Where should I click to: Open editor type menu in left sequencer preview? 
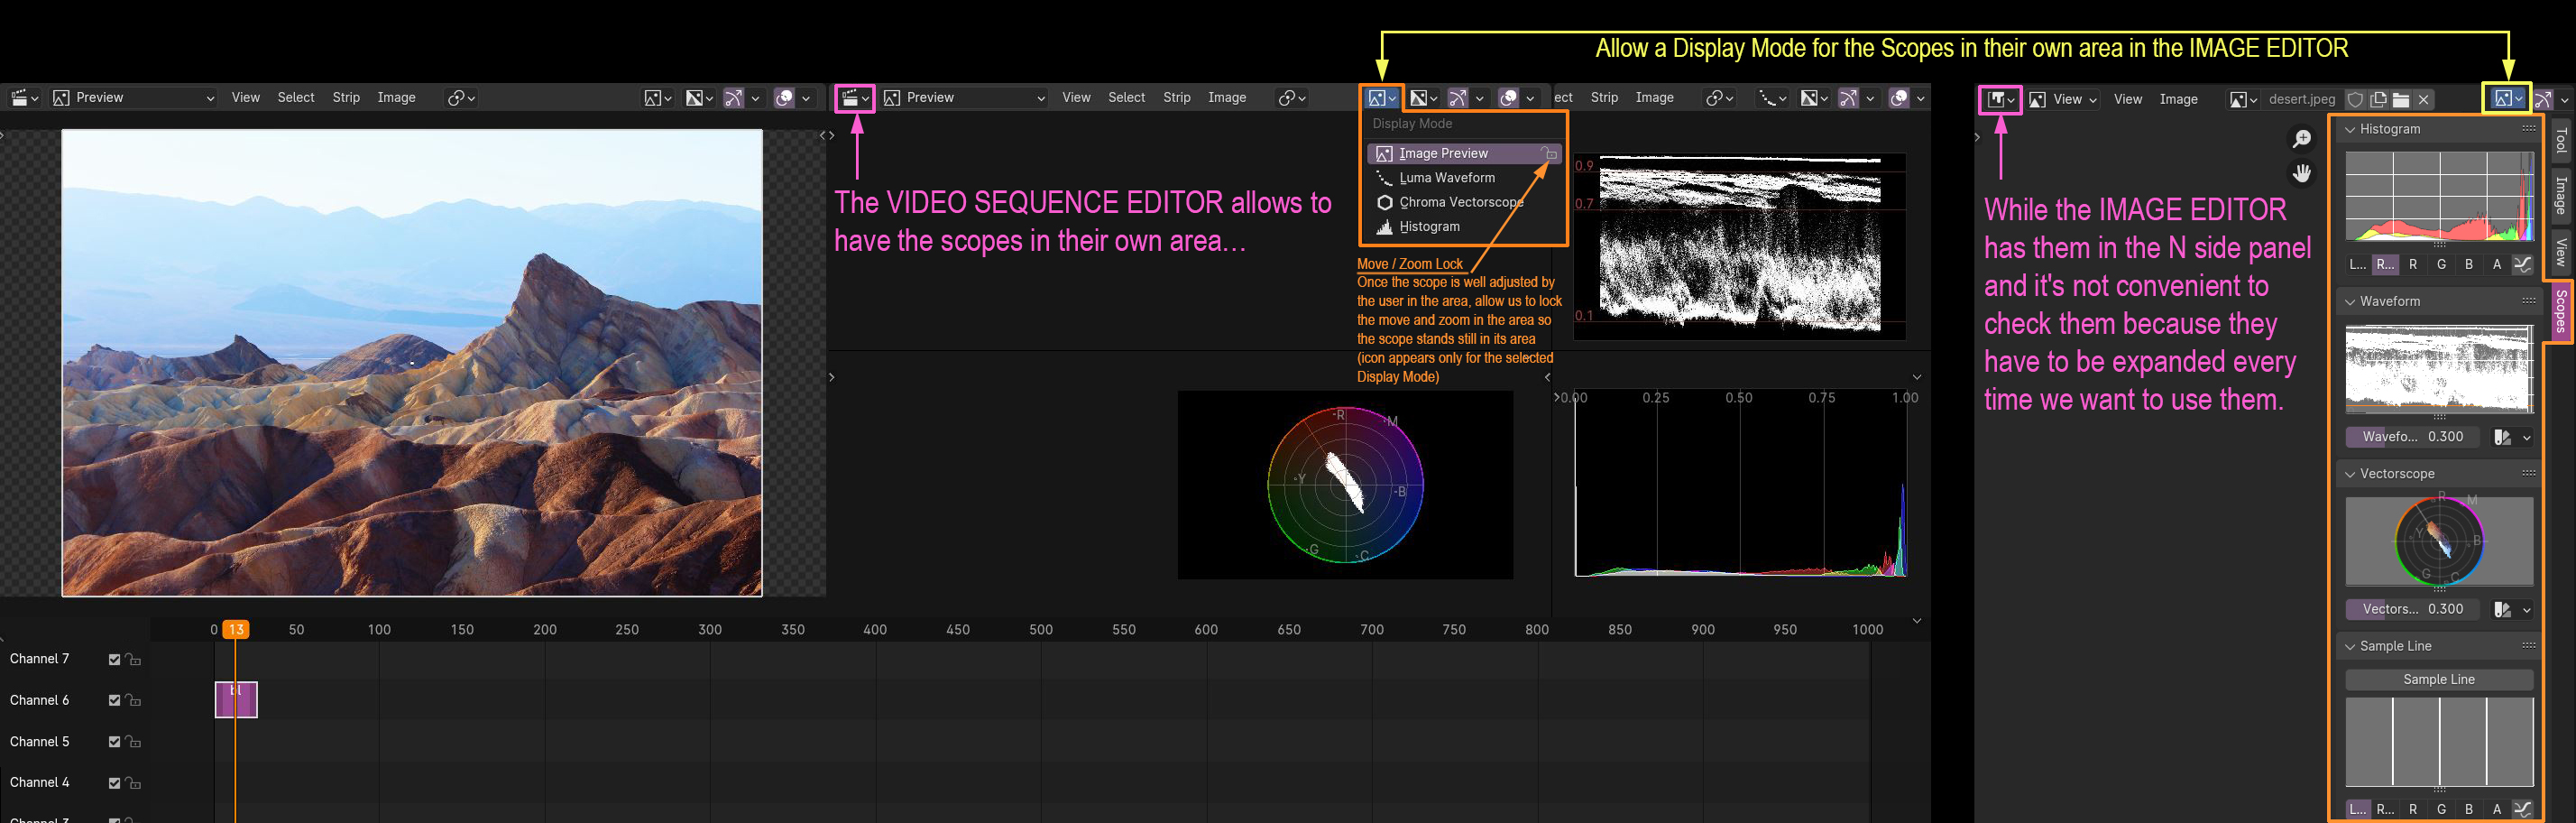[x=24, y=98]
